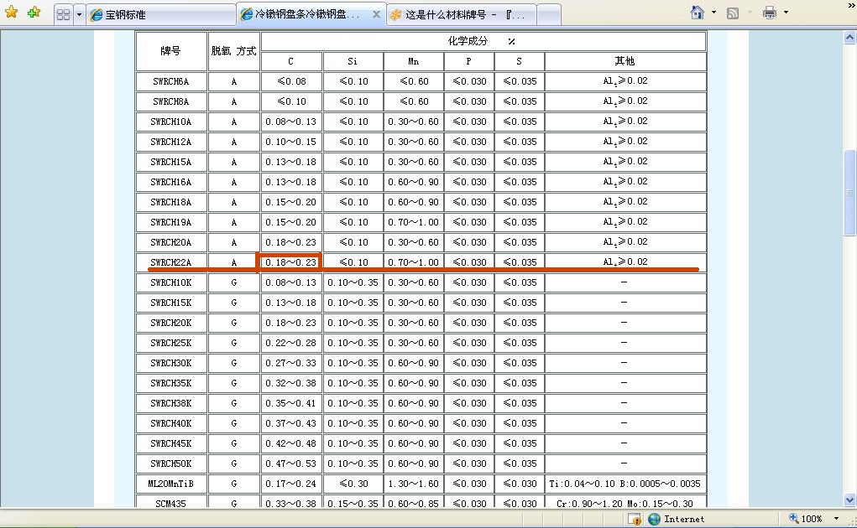This screenshot has height=528, width=857.
Task: Click the SWRCH35K grade cell
Action: (x=171, y=384)
